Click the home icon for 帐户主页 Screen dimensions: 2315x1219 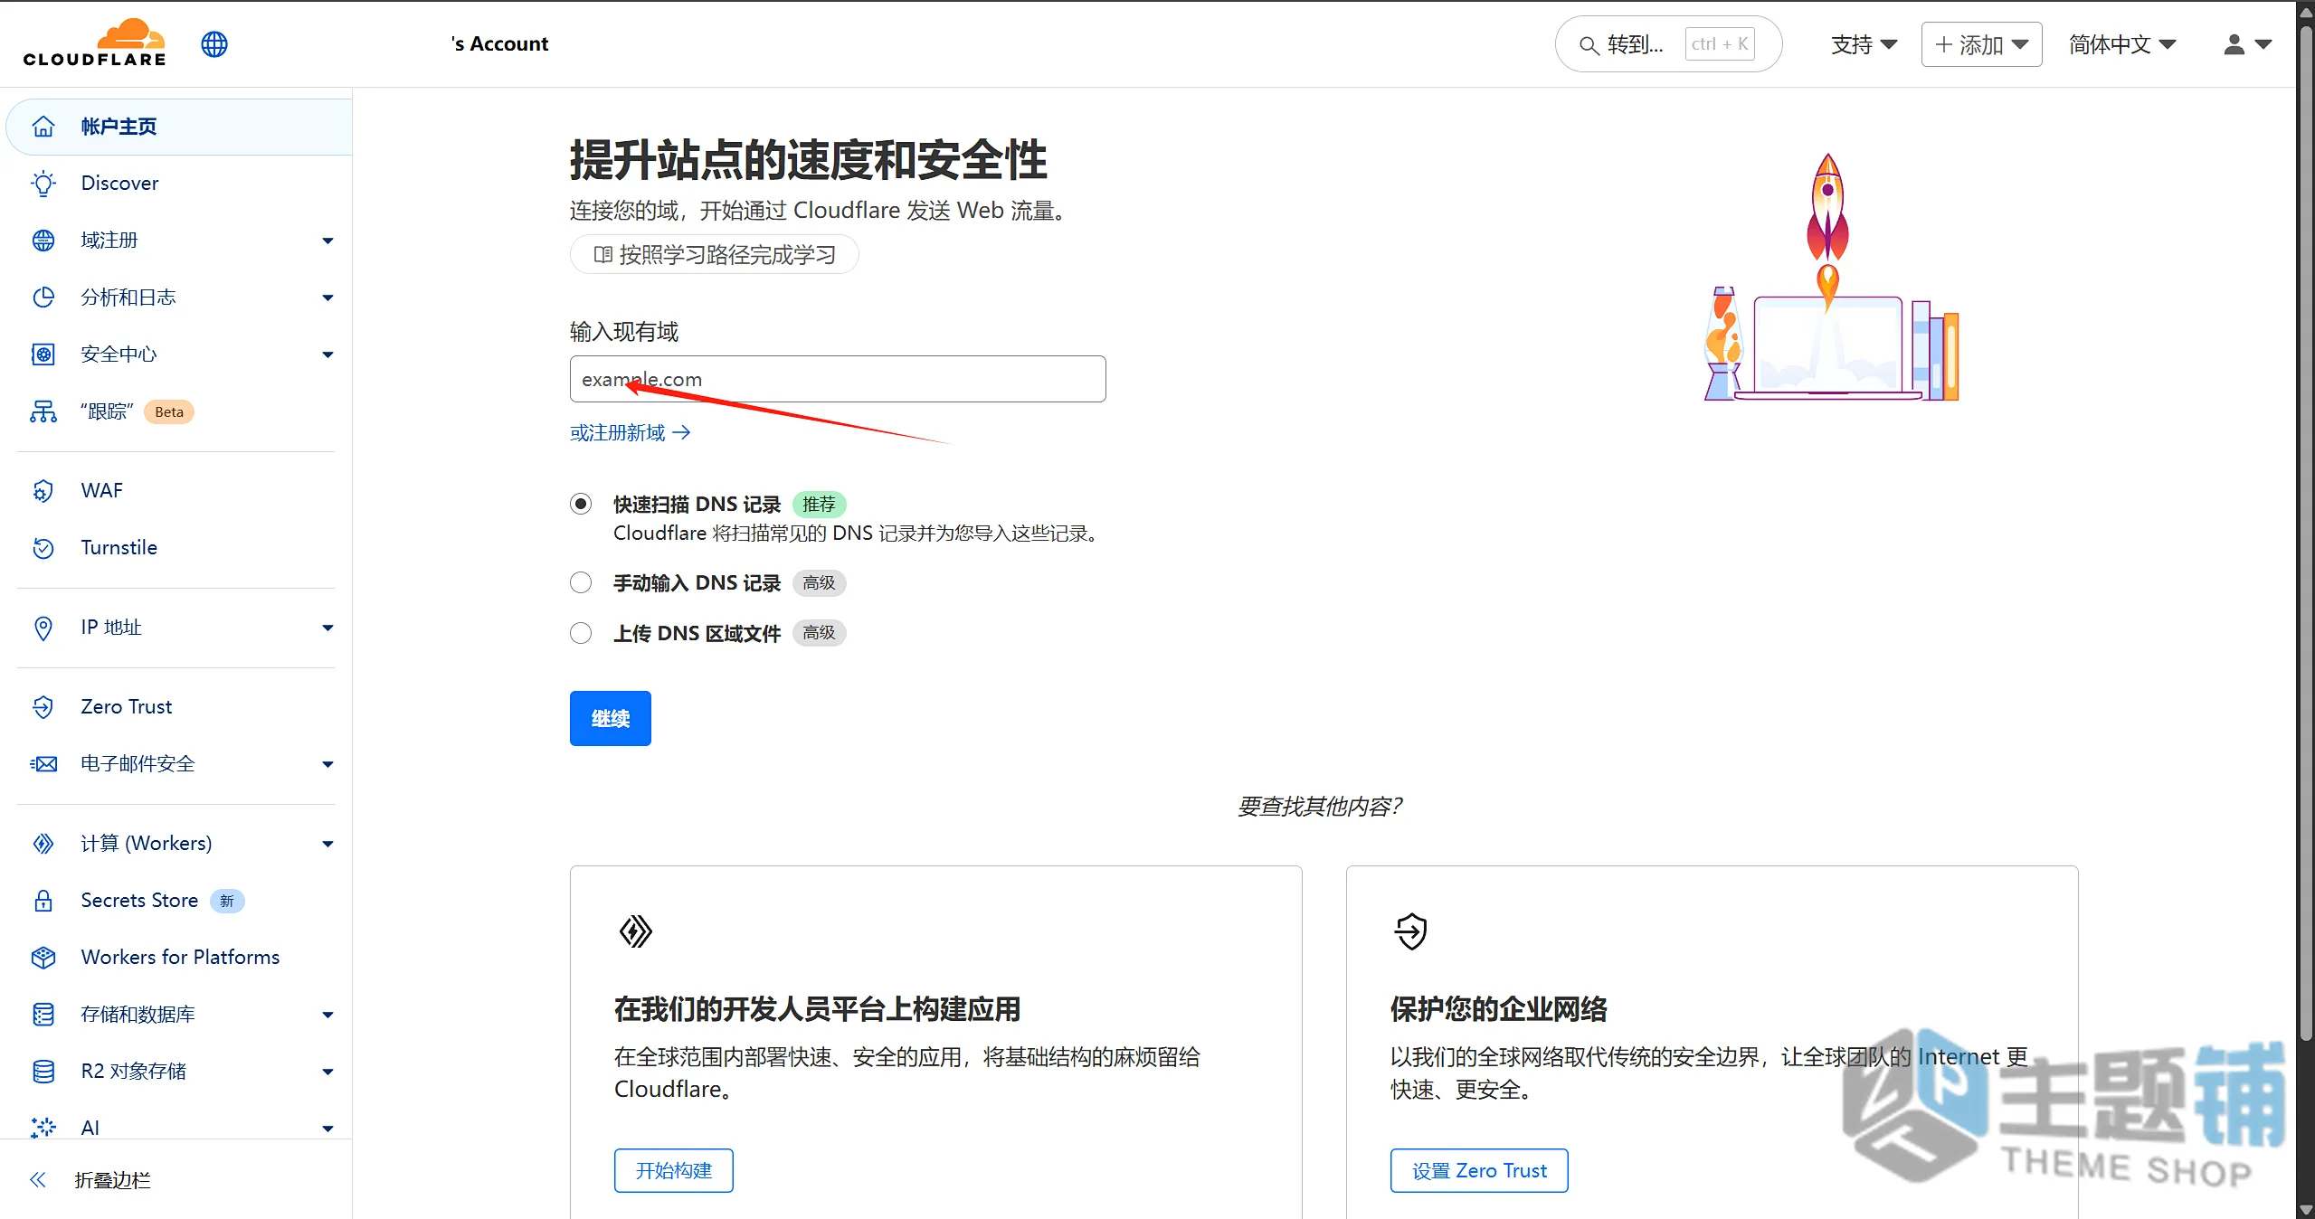pos(43,127)
